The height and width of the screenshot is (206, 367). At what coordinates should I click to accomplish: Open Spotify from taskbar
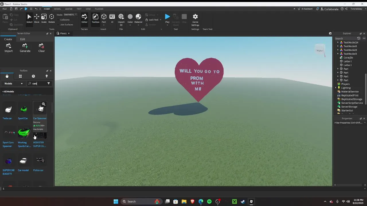[209, 201]
